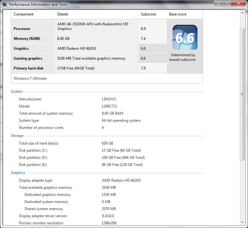The image size is (248, 228).
Task: Click the Memory subscore 7.4
Action: click(x=143, y=39)
